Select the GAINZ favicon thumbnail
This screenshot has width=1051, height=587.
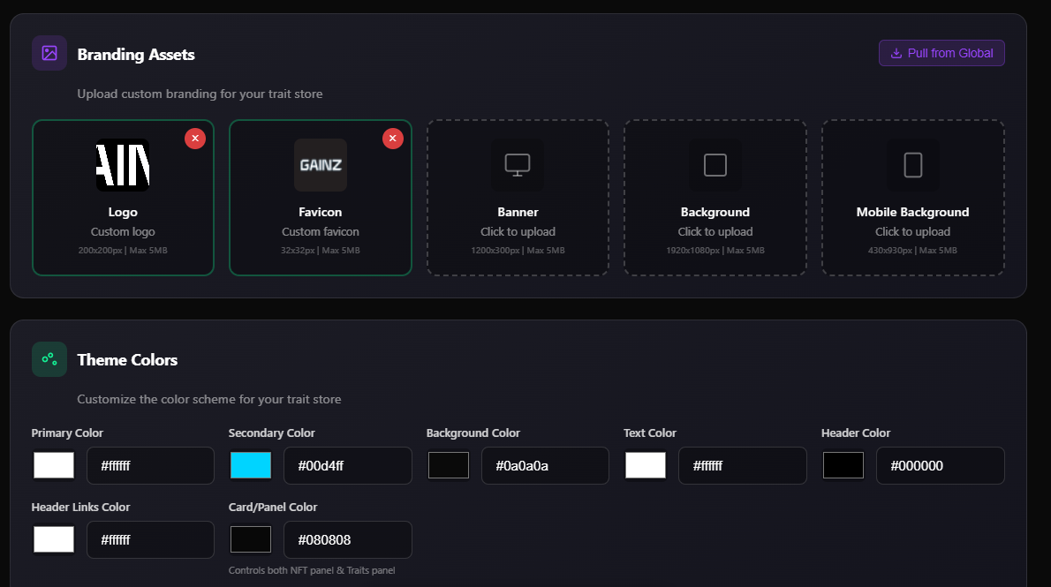point(321,165)
